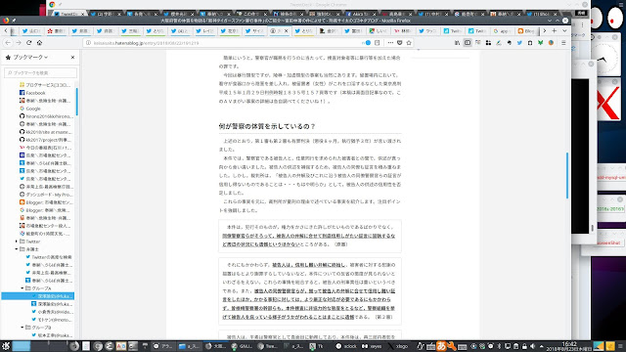Click the bookmark star icon in the address bar
626x352 pixels.
409,43
